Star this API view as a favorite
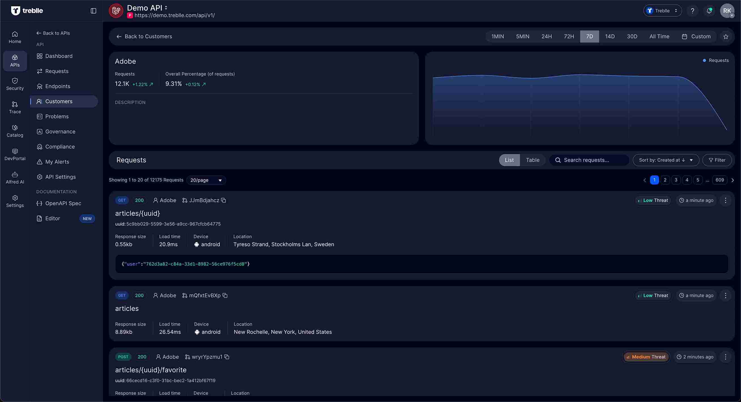The height and width of the screenshot is (402, 741). [x=726, y=36]
